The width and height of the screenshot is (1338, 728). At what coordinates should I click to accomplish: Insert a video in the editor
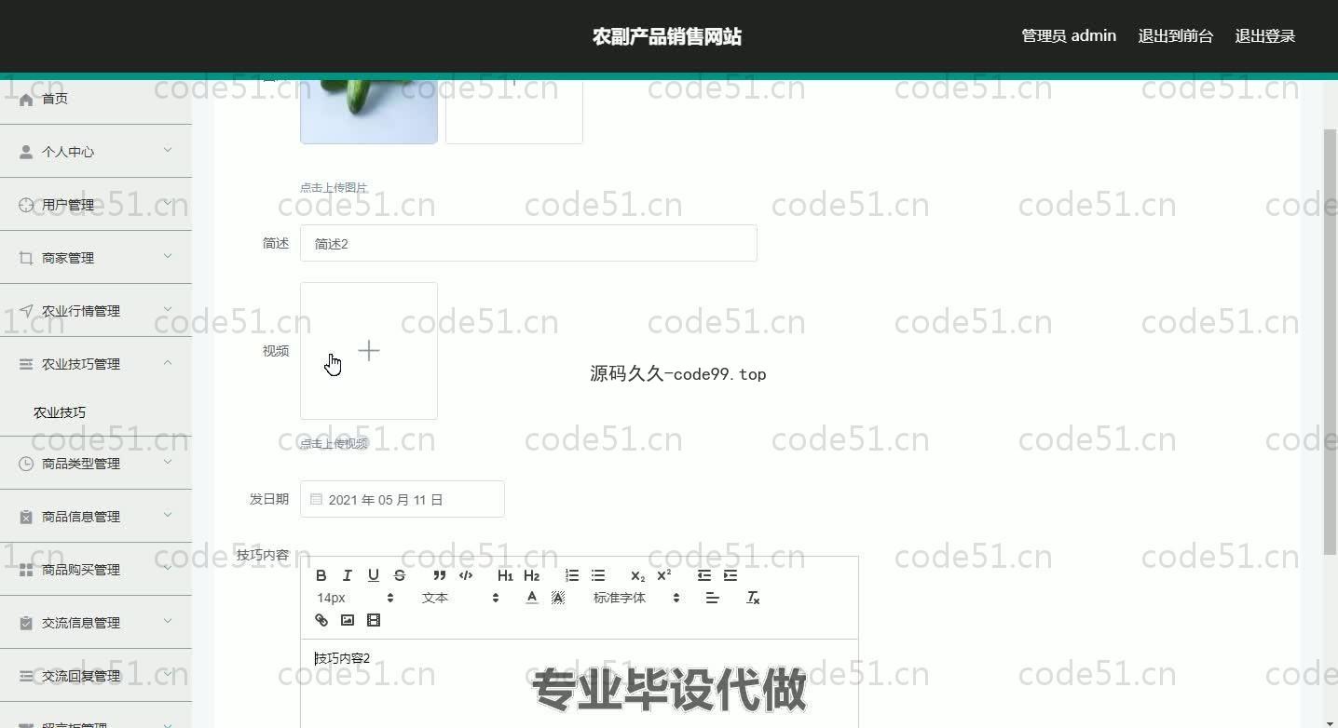coord(374,620)
